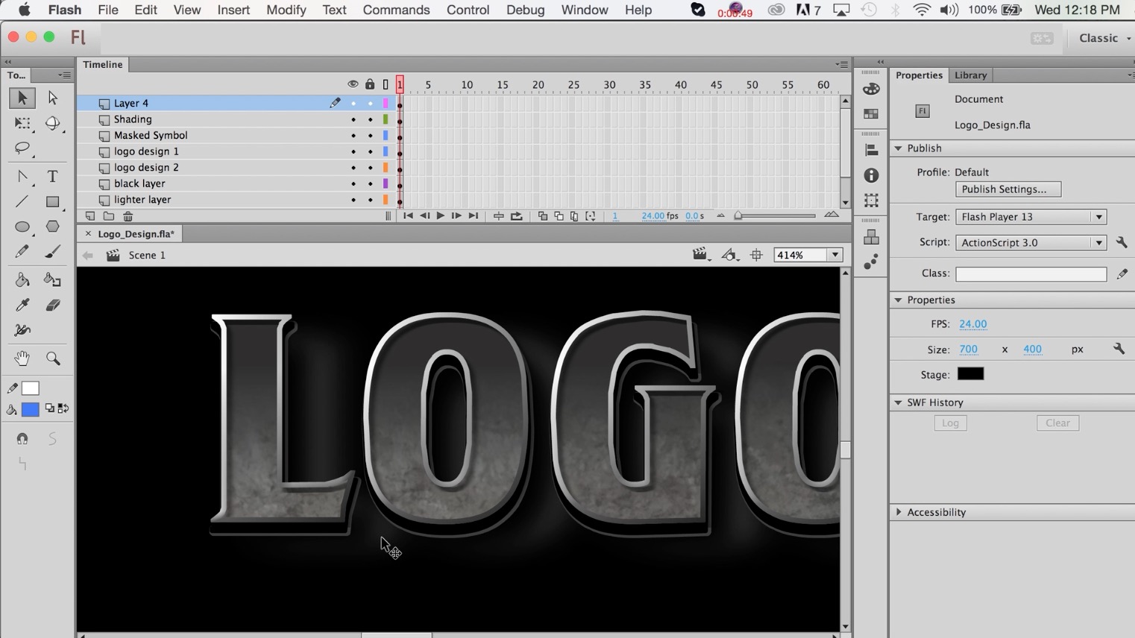The height and width of the screenshot is (638, 1135).
Task: Hide the Shading layer
Action: pyautogui.click(x=353, y=119)
